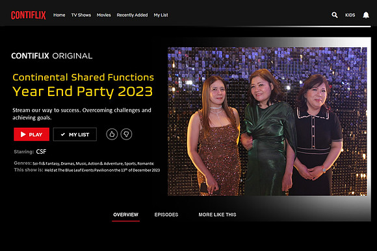The width and height of the screenshot is (377, 251).
Task: Click the thumbs up rating icon
Action: point(112,134)
